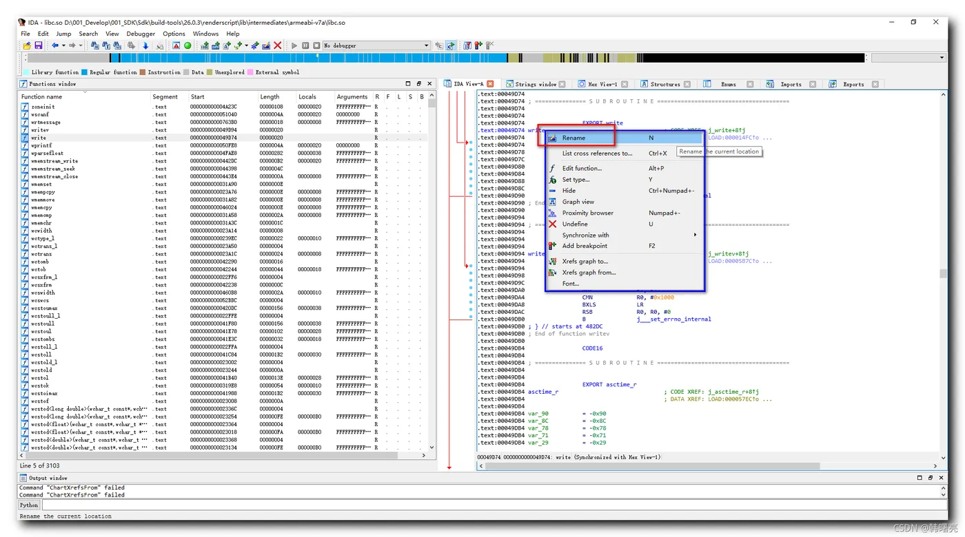Close the IDA View-A tab

(x=490, y=84)
